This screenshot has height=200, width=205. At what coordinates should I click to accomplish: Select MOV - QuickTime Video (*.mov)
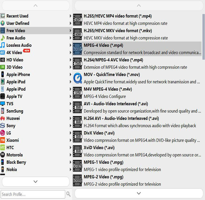[137, 78]
